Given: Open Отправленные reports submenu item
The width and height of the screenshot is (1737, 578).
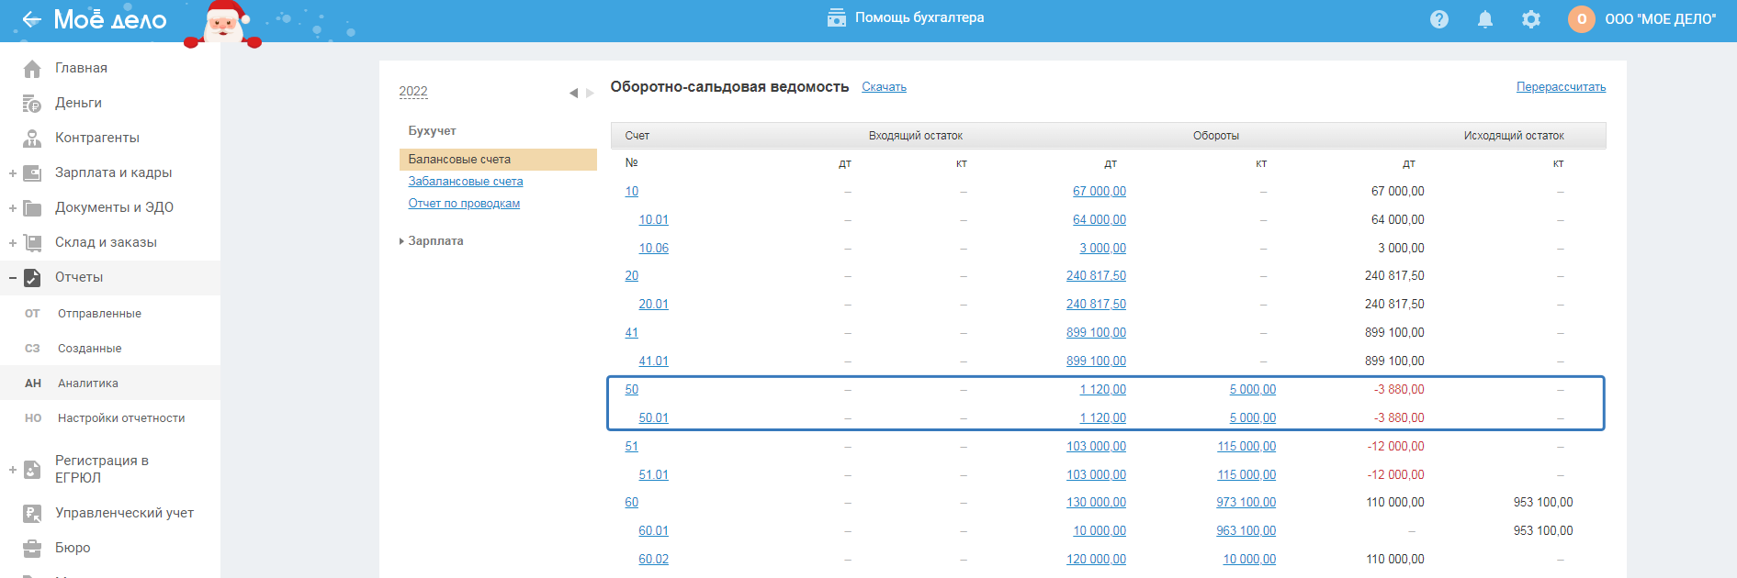Looking at the screenshot, I should pyautogui.click(x=99, y=314).
